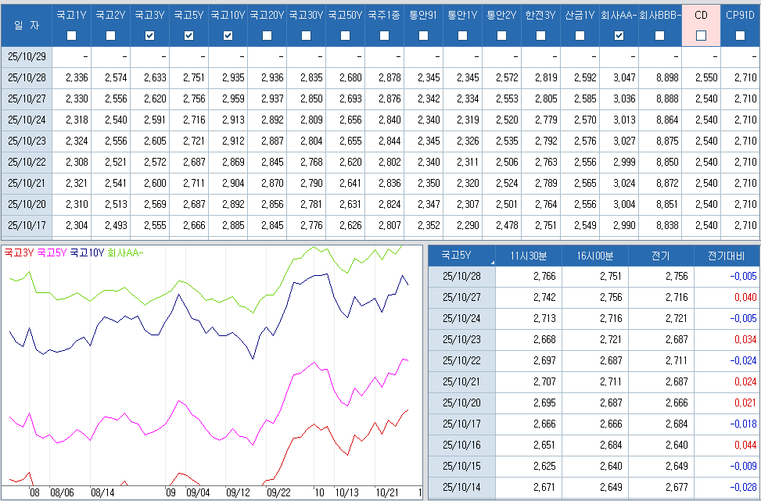The height and width of the screenshot is (501, 761).
Task: Click the red 국고3Y chart legend label
Action: coord(19,252)
